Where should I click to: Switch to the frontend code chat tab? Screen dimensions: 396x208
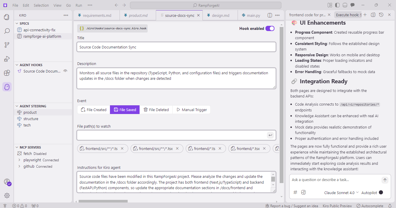coord(308,15)
